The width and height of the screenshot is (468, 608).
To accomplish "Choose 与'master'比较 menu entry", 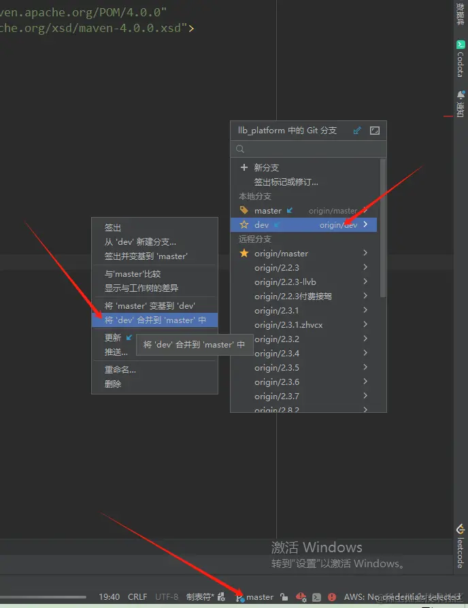I will click(x=154, y=274).
